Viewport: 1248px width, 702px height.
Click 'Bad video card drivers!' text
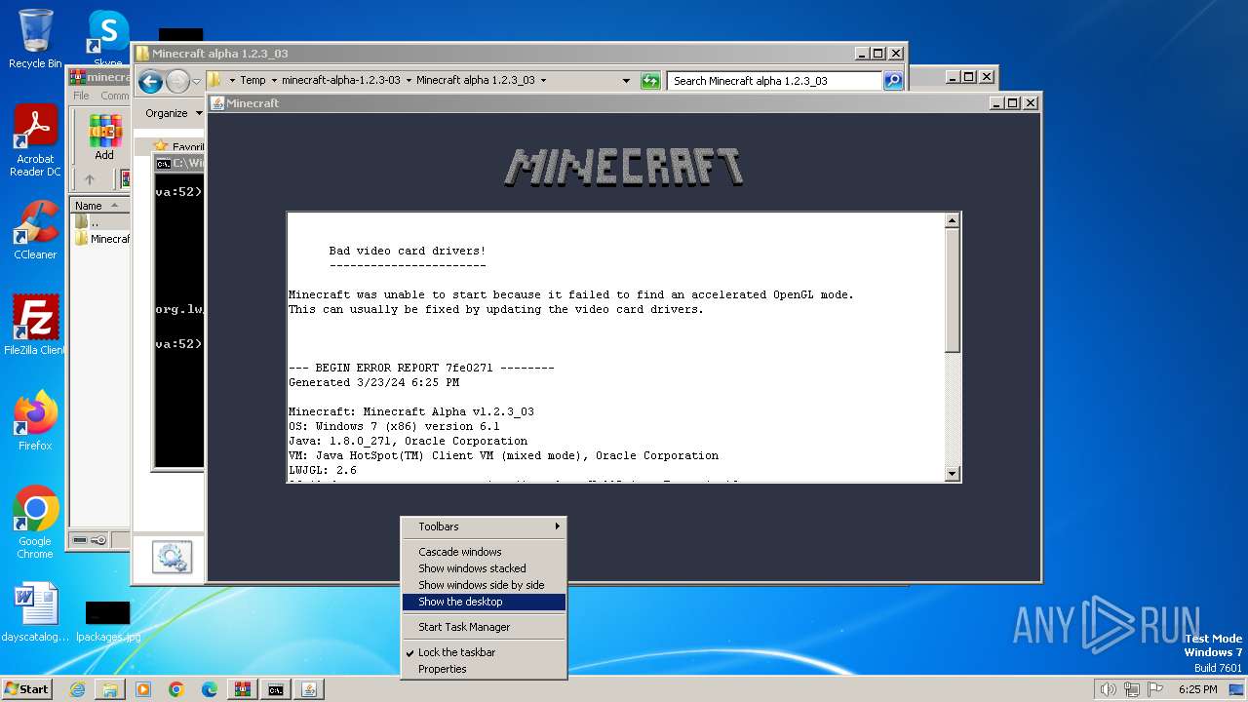coord(407,251)
